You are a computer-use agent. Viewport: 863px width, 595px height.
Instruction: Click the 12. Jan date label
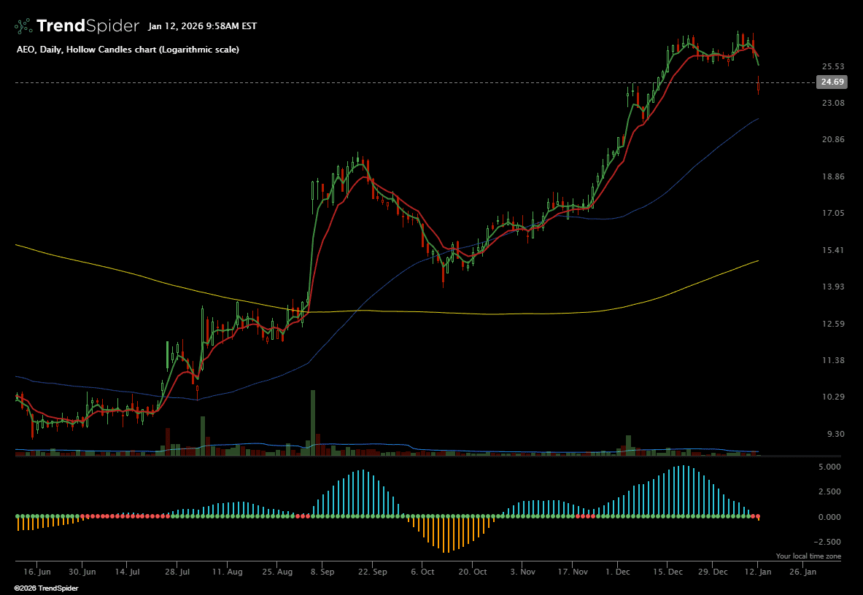click(x=758, y=572)
